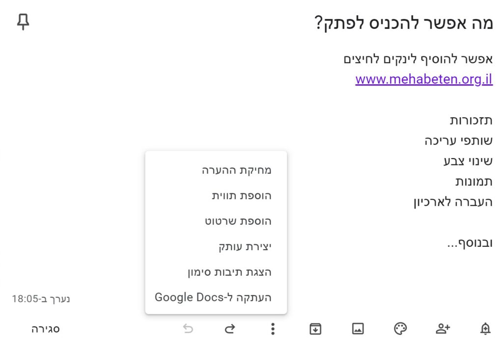This screenshot has height=344, width=503.
Task: Click the note text line ובנוסף...
Action: coord(470,243)
